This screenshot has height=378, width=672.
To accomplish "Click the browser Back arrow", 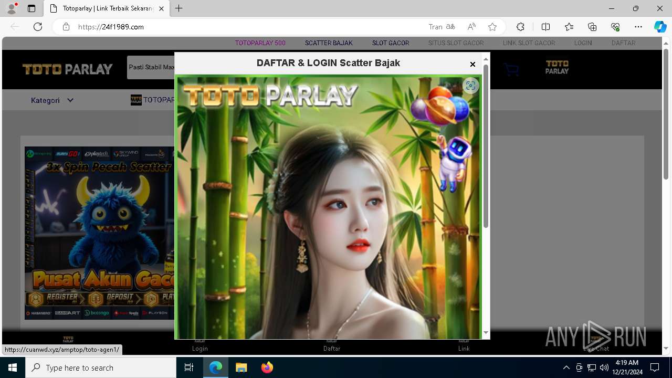I will [15, 27].
